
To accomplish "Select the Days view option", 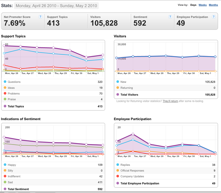I will click(193, 5).
